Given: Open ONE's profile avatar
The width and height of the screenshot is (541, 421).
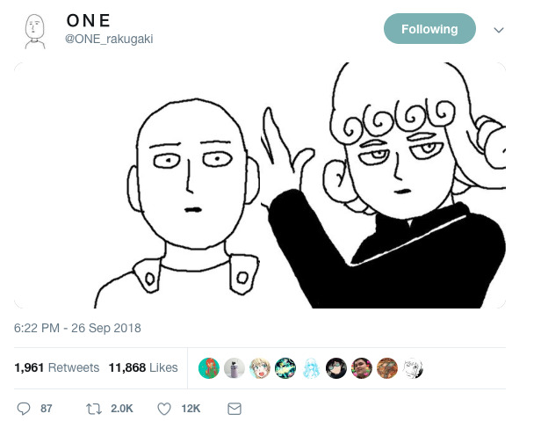Looking at the screenshot, I should (34, 32).
